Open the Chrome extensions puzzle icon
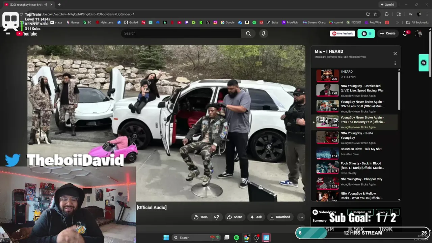Screen dimensions: 432x243 (x=387, y=14)
